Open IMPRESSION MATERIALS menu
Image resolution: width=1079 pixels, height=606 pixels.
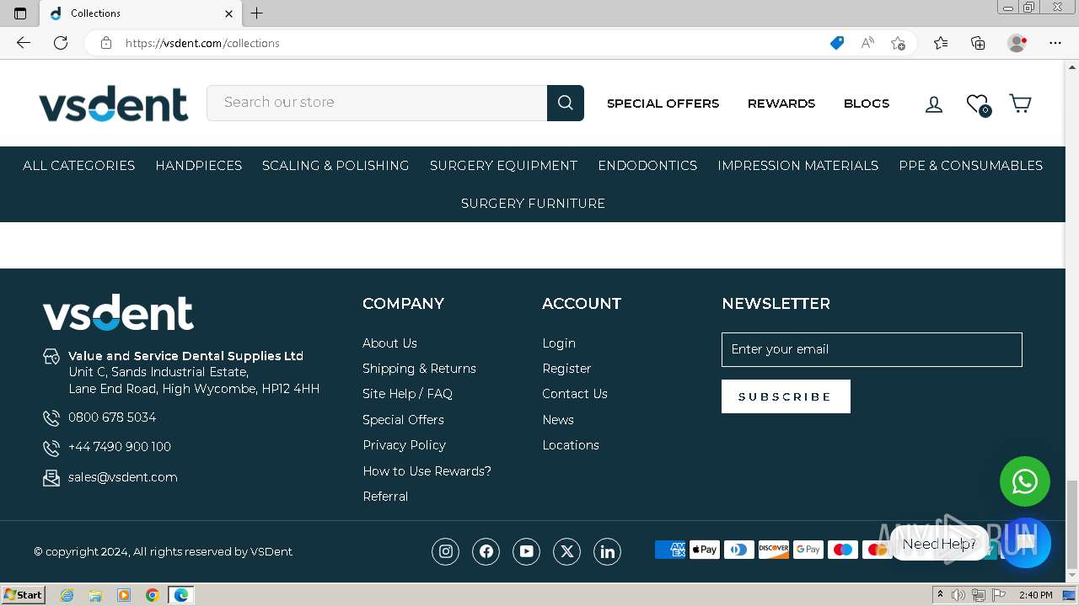(x=797, y=166)
